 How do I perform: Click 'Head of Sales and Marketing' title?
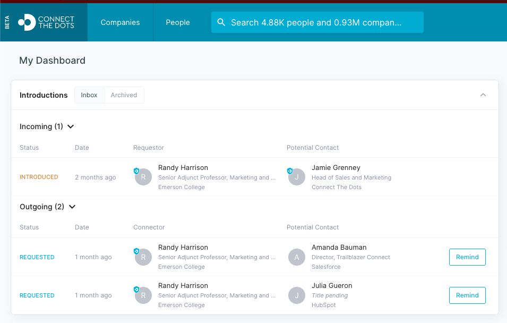click(x=351, y=177)
